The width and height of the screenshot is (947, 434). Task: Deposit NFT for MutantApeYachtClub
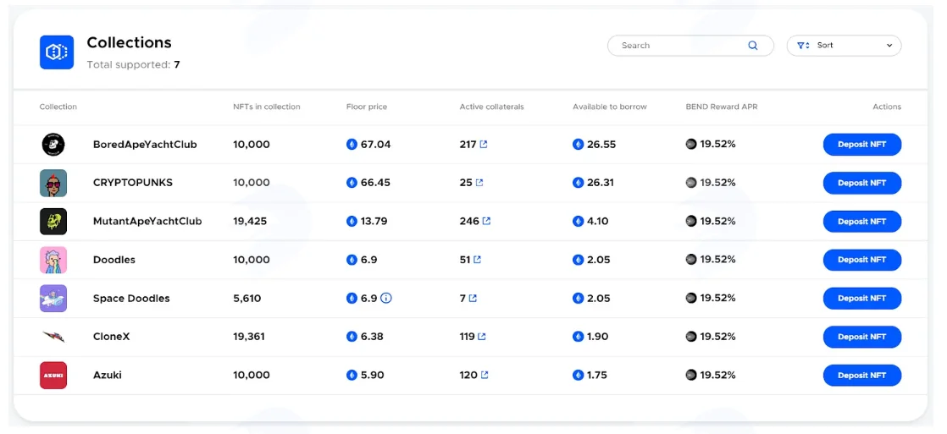(861, 222)
